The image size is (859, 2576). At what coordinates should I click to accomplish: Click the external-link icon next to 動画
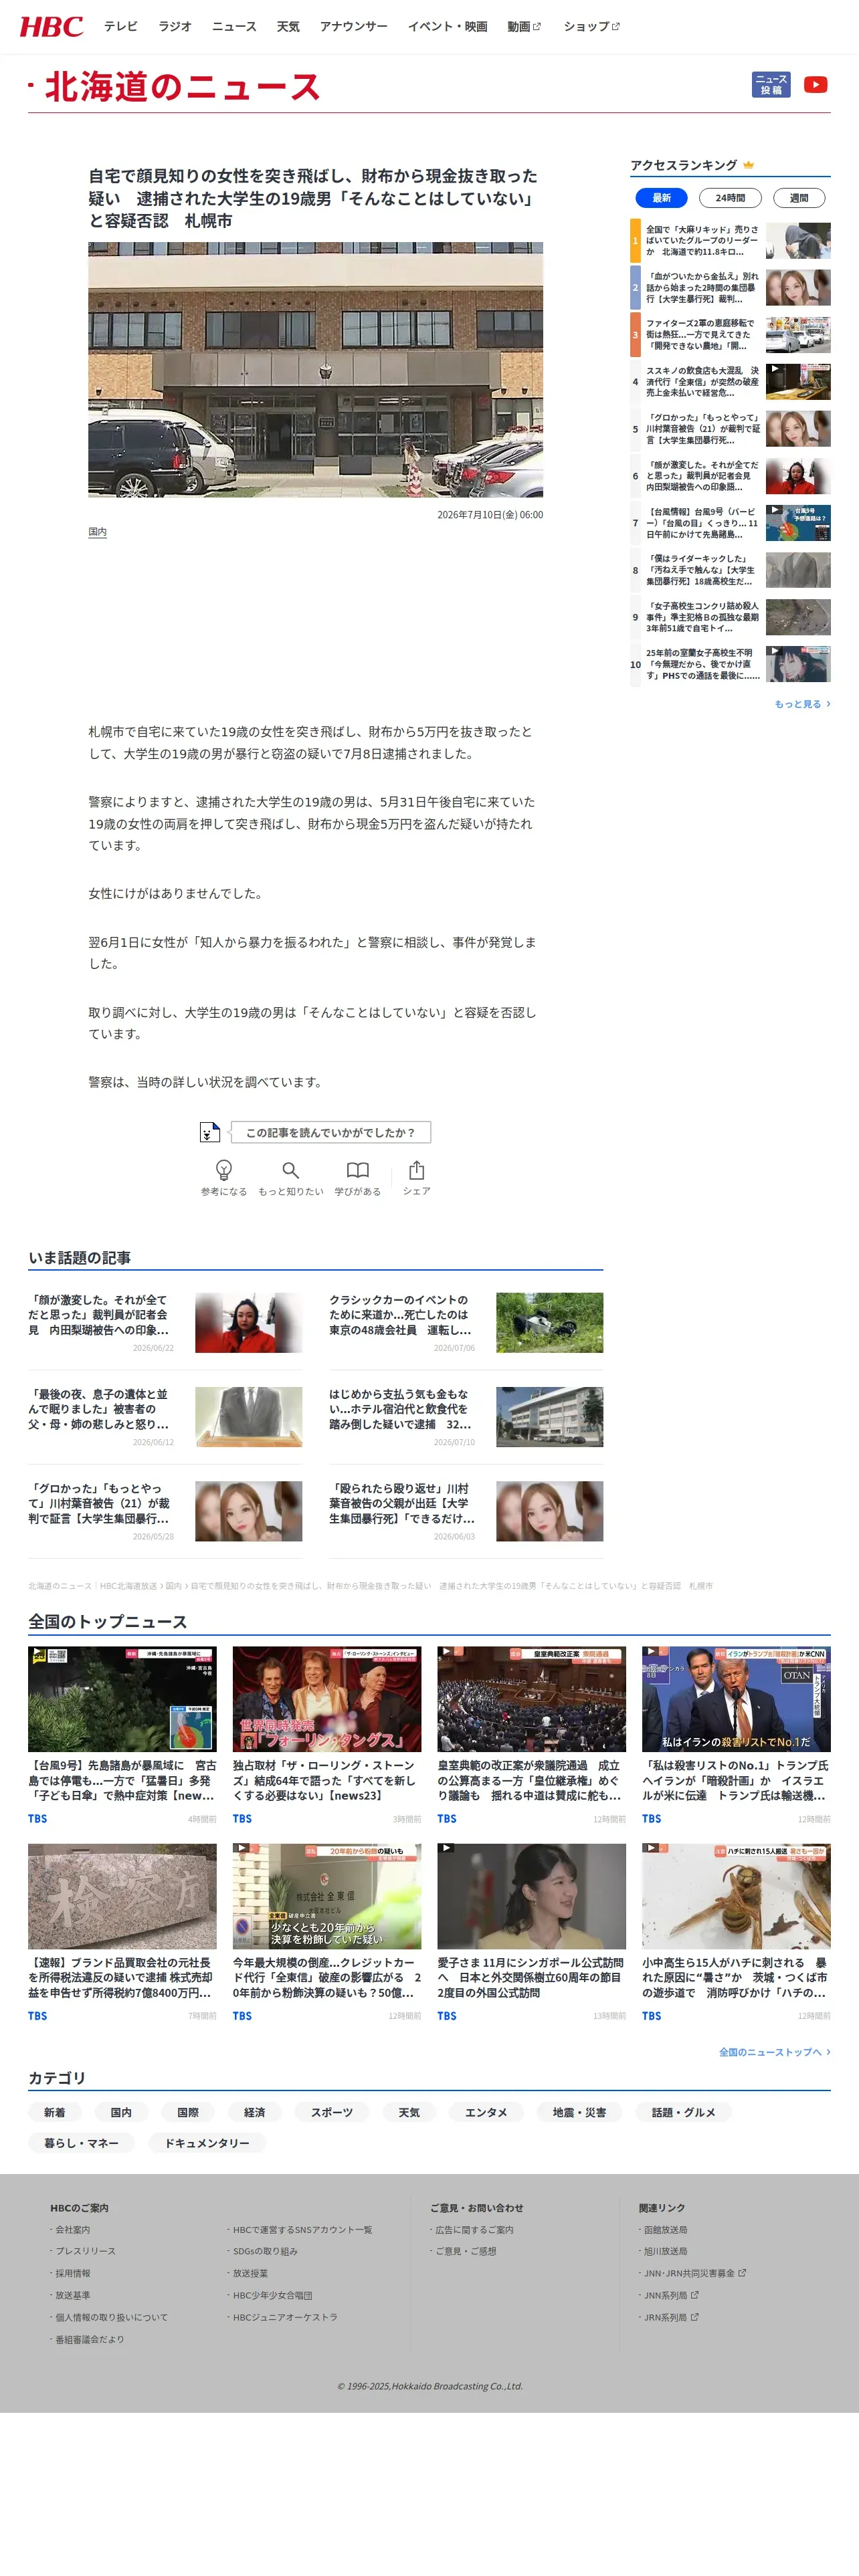[x=537, y=27]
